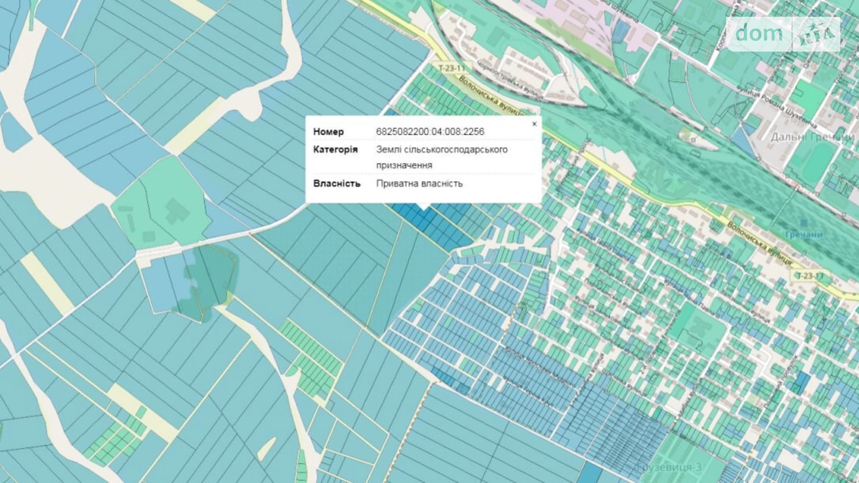This screenshot has height=483, width=859.
Task: Close the parcel info popup
Action: (534, 124)
